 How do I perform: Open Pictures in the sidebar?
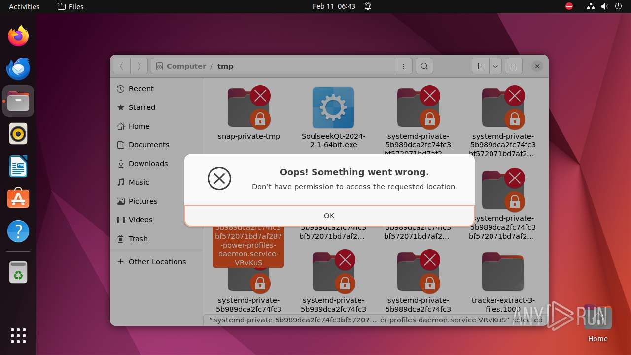157,201
